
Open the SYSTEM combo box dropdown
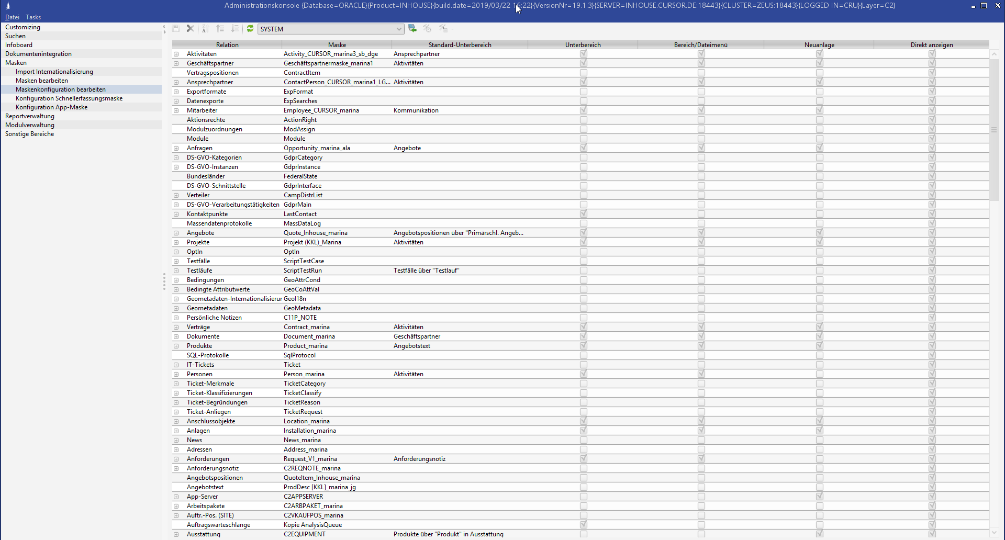pyautogui.click(x=398, y=29)
